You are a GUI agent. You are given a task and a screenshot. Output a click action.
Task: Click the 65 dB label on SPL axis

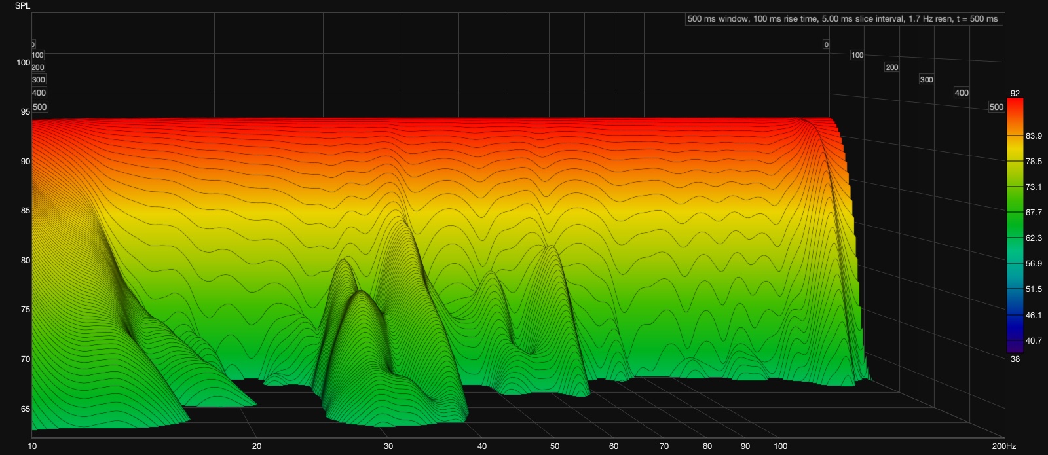(x=26, y=409)
